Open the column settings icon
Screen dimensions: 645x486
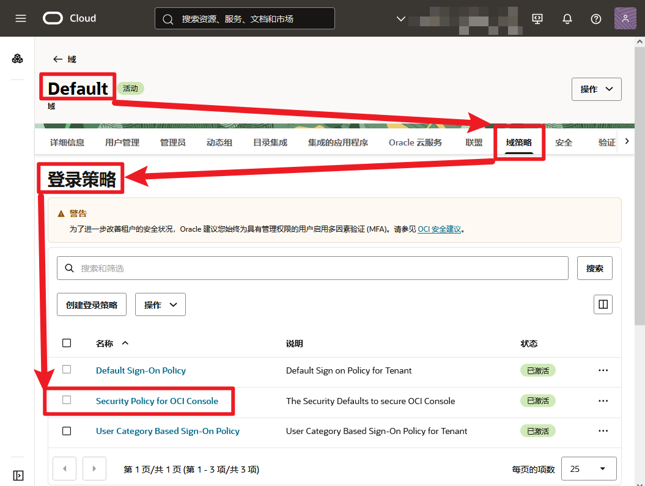[x=603, y=304]
